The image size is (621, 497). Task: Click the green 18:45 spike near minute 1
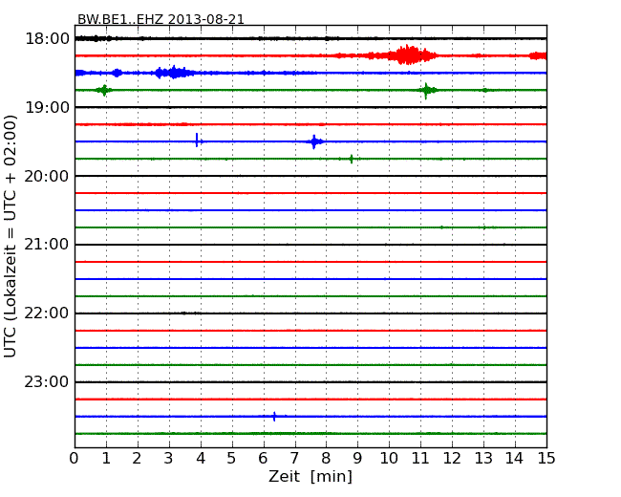pos(104,91)
